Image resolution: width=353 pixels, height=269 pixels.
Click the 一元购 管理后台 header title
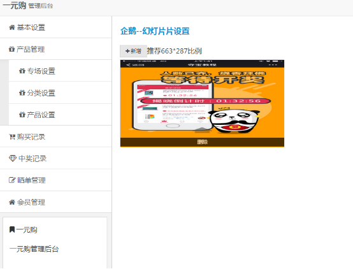tap(28, 5)
